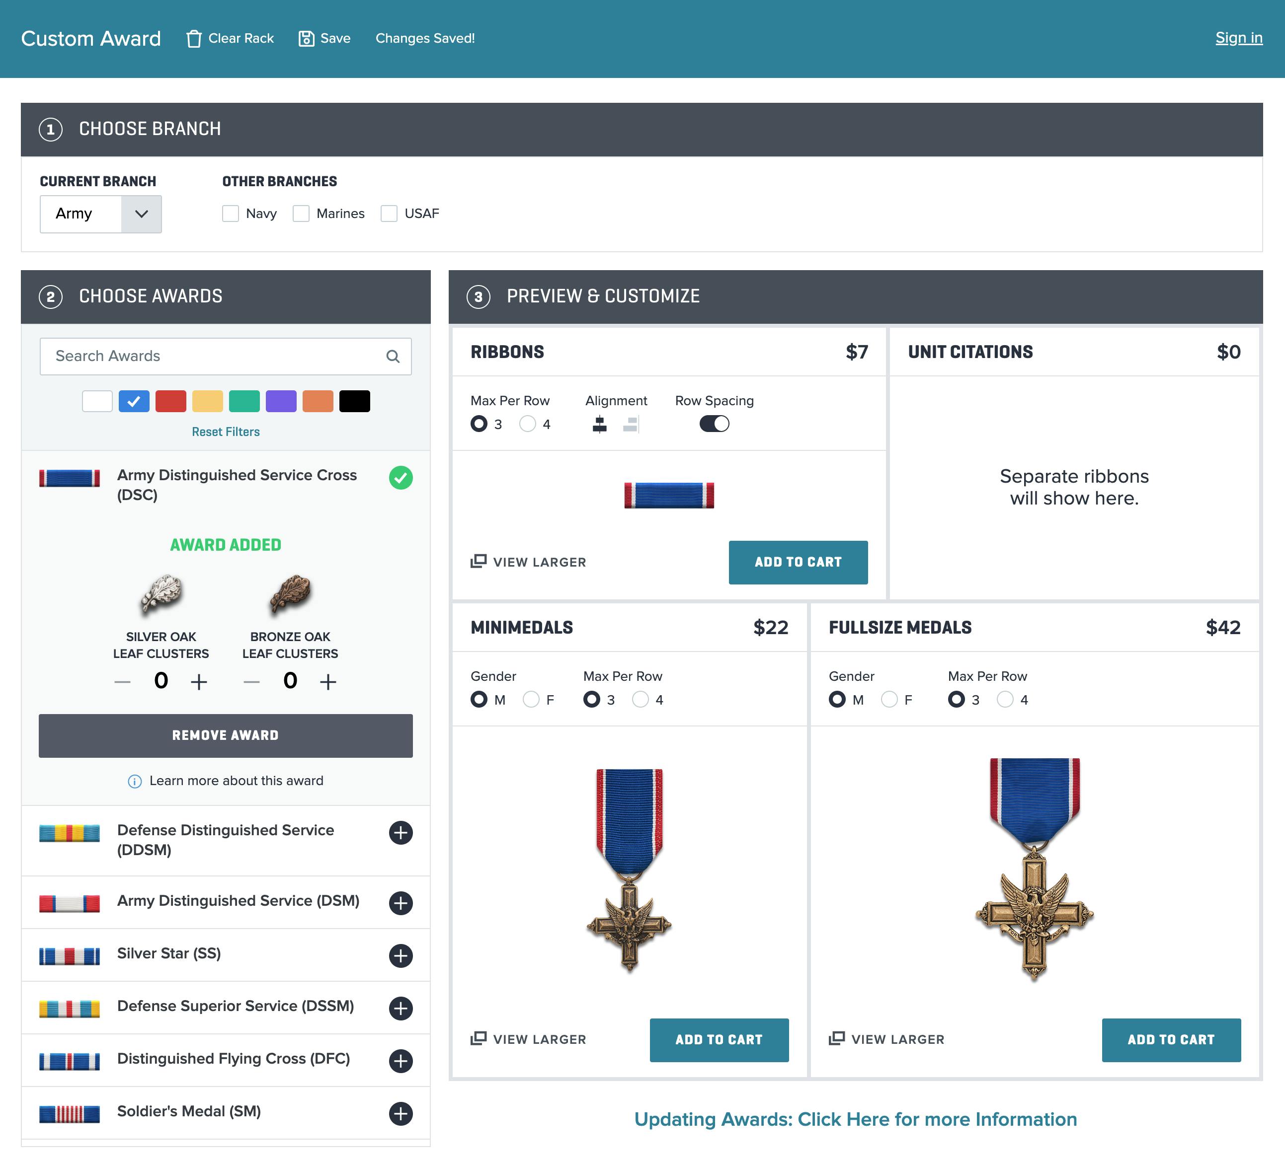This screenshot has height=1160, width=1285.
Task: Increase Bronze Oak Leaf Clusters count
Action: point(328,682)
